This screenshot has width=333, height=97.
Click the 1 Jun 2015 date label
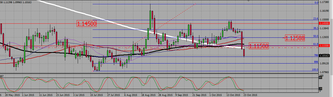pos(28,95)
